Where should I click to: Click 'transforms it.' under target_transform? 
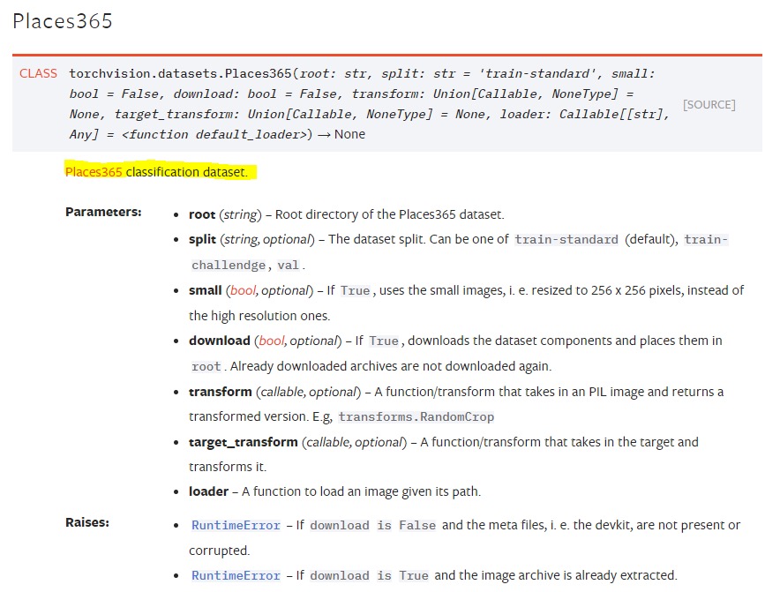[x=228, y=468]
